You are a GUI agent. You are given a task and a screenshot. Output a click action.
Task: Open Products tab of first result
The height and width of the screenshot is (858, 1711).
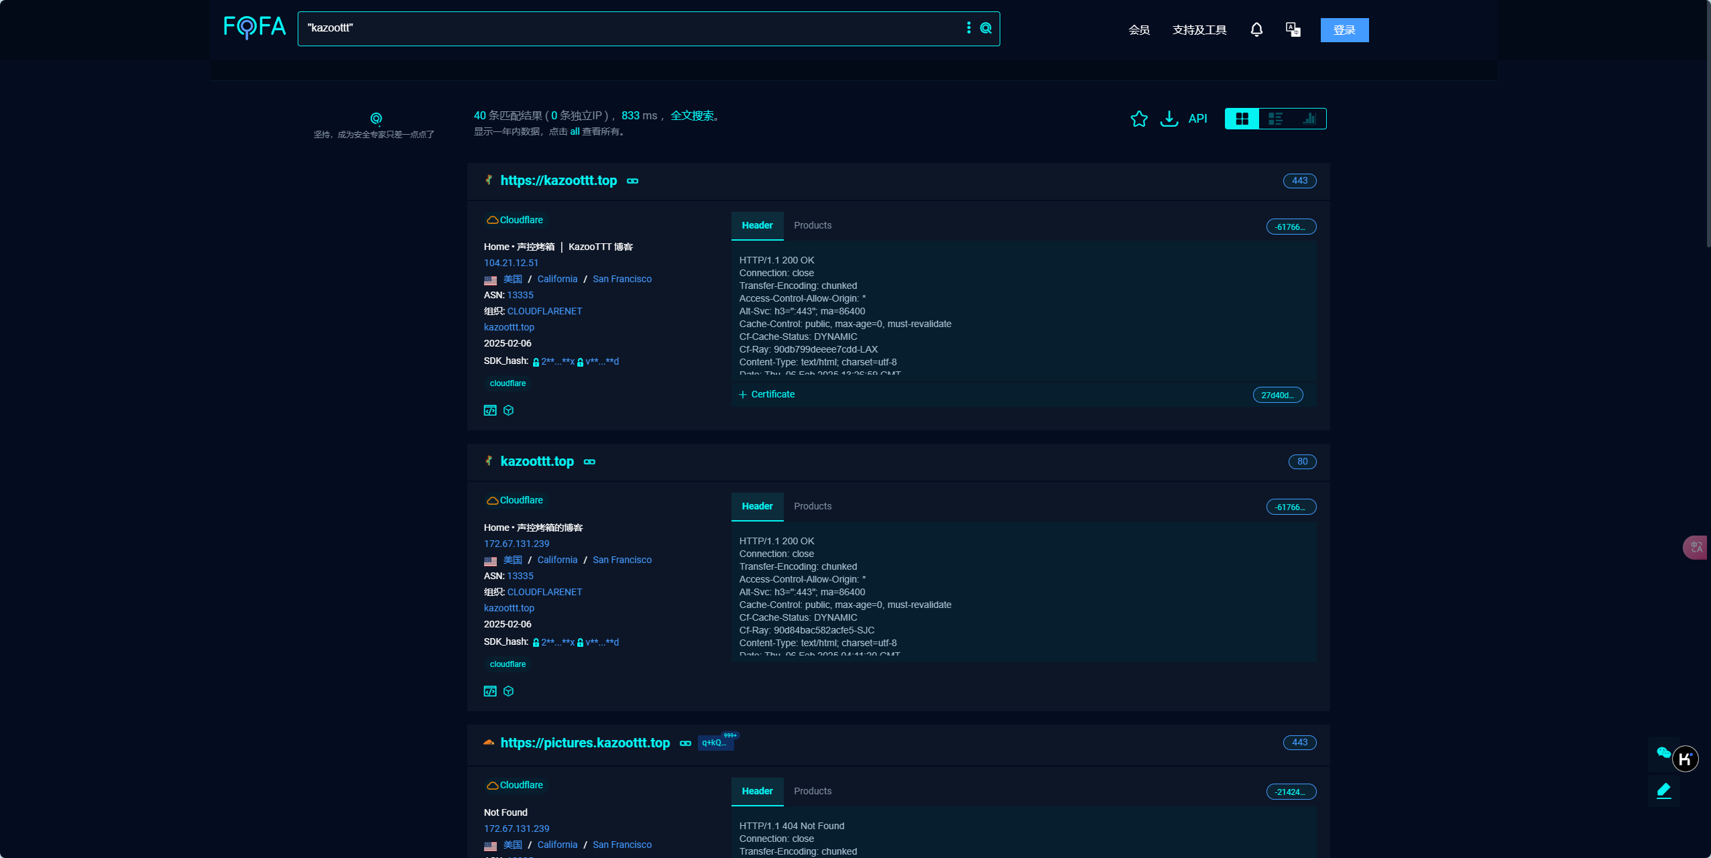[x=813, y=225]
